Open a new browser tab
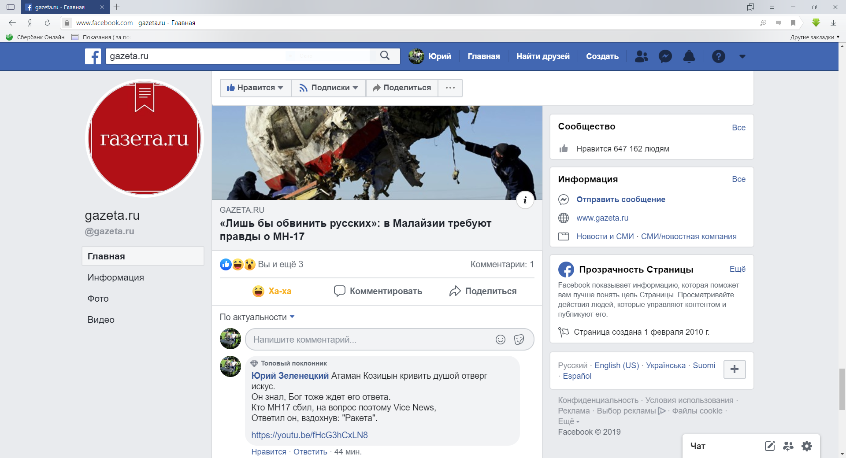 point(116,7)
